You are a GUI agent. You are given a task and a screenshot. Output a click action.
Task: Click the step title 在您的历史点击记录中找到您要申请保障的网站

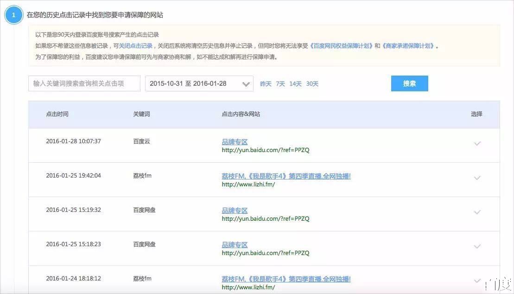click(95, 15)
